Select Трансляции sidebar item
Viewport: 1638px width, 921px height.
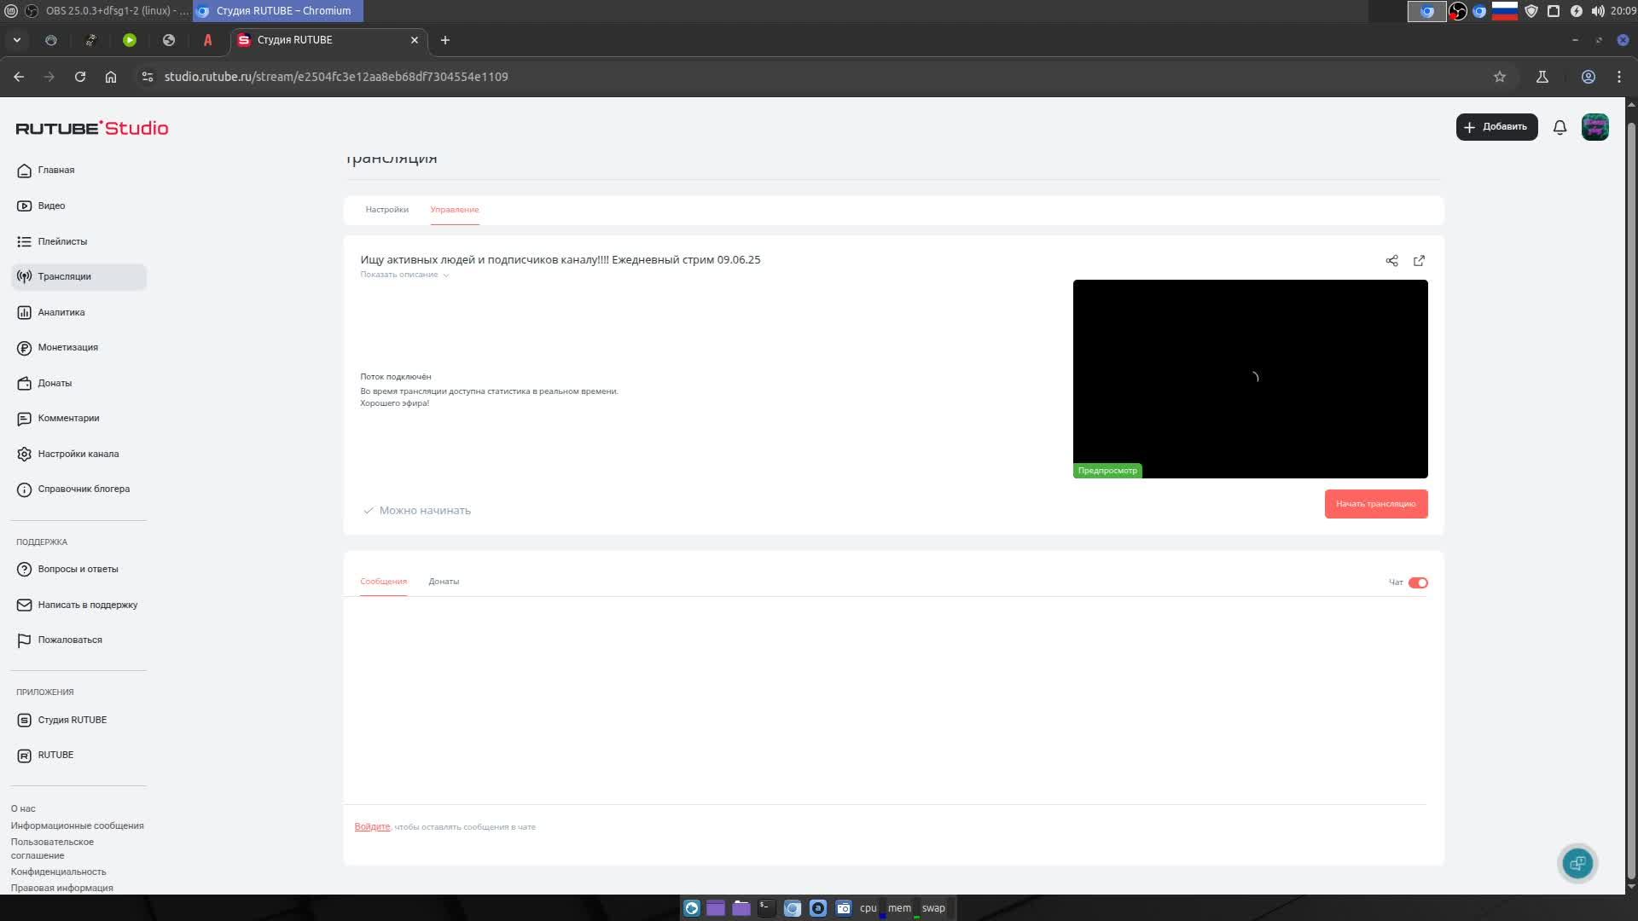(78, 277)
